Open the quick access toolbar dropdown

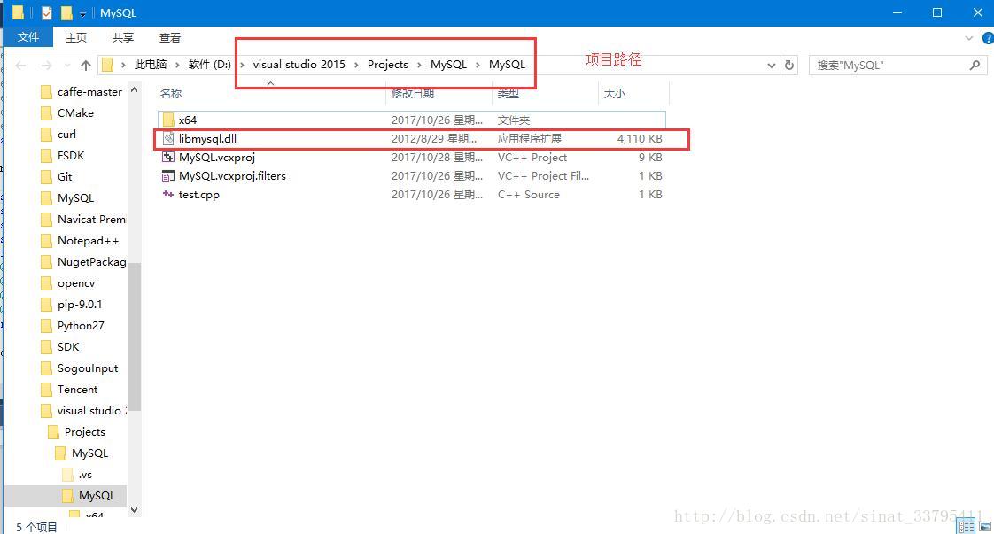tap(82, 13)
